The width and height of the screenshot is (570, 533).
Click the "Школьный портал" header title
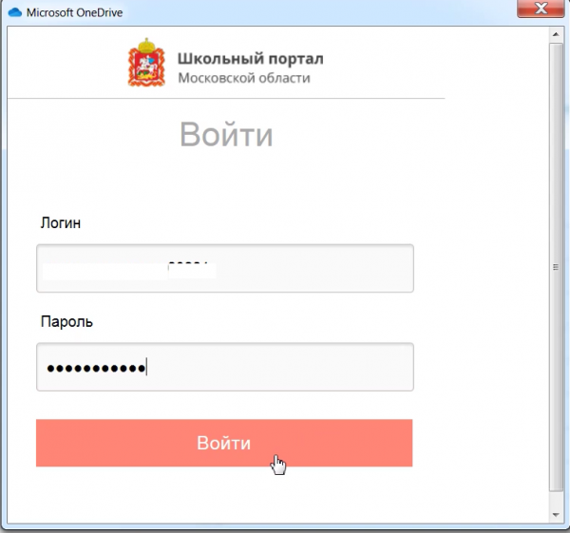[250, 59]
